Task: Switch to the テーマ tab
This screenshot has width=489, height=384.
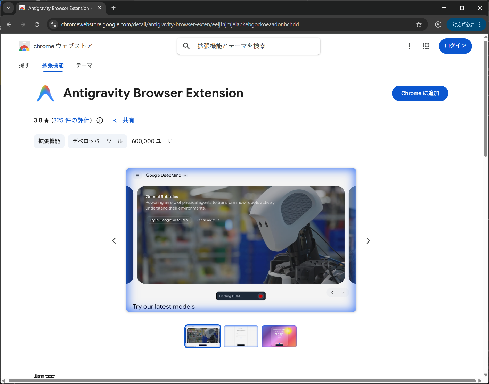Action: click(x=84, y=65)
